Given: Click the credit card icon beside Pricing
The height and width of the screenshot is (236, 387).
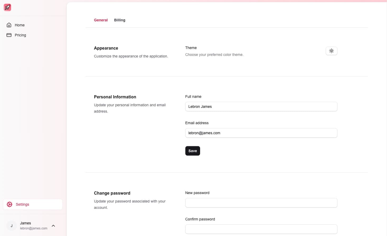Looking at the screenshot, I should point(9,35).
